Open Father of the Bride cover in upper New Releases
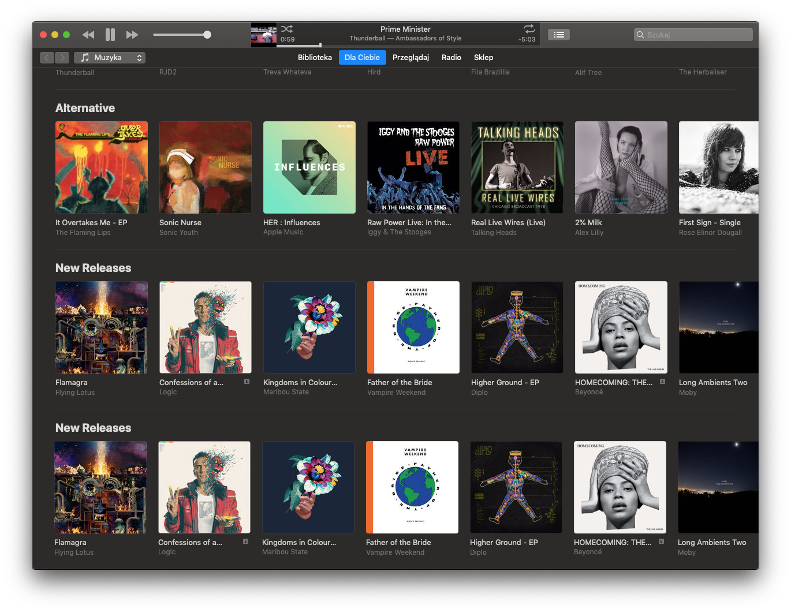 click(x=413, y=327)
